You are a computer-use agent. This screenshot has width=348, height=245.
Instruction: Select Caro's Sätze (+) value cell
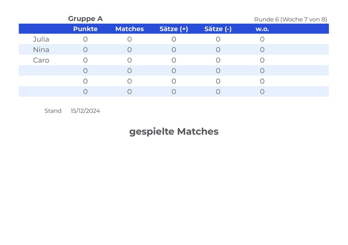coord(174,60)
